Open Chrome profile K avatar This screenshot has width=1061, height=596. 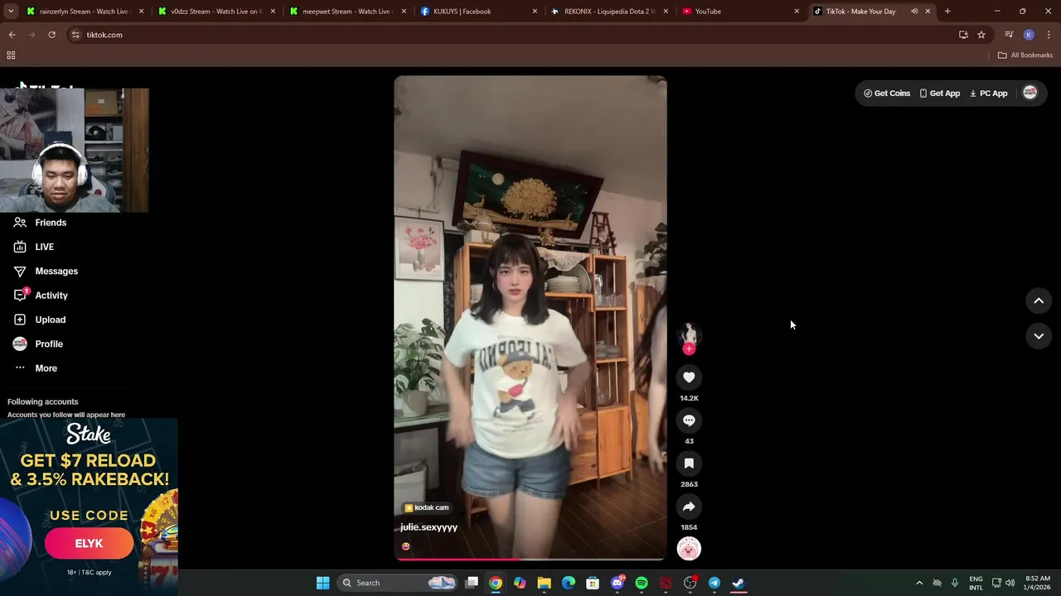point(1029,35)
